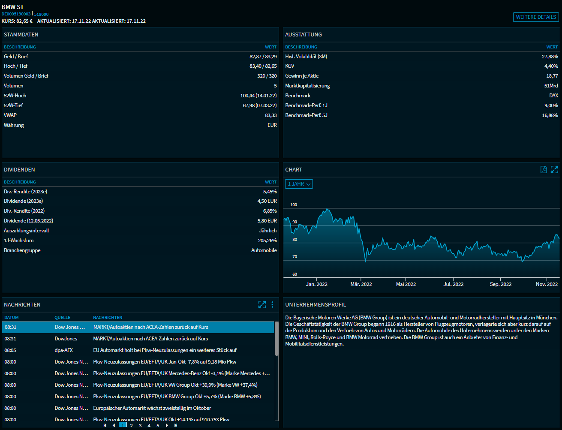
Task: Expand the Nachrichten panel to fullscreen
Action: click(262, 305)
